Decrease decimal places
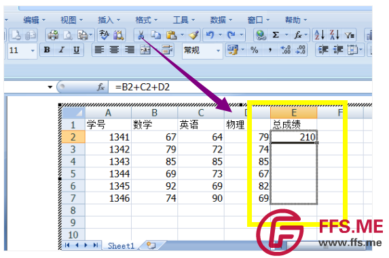This screenshot has height=258, width=389. 301,49
